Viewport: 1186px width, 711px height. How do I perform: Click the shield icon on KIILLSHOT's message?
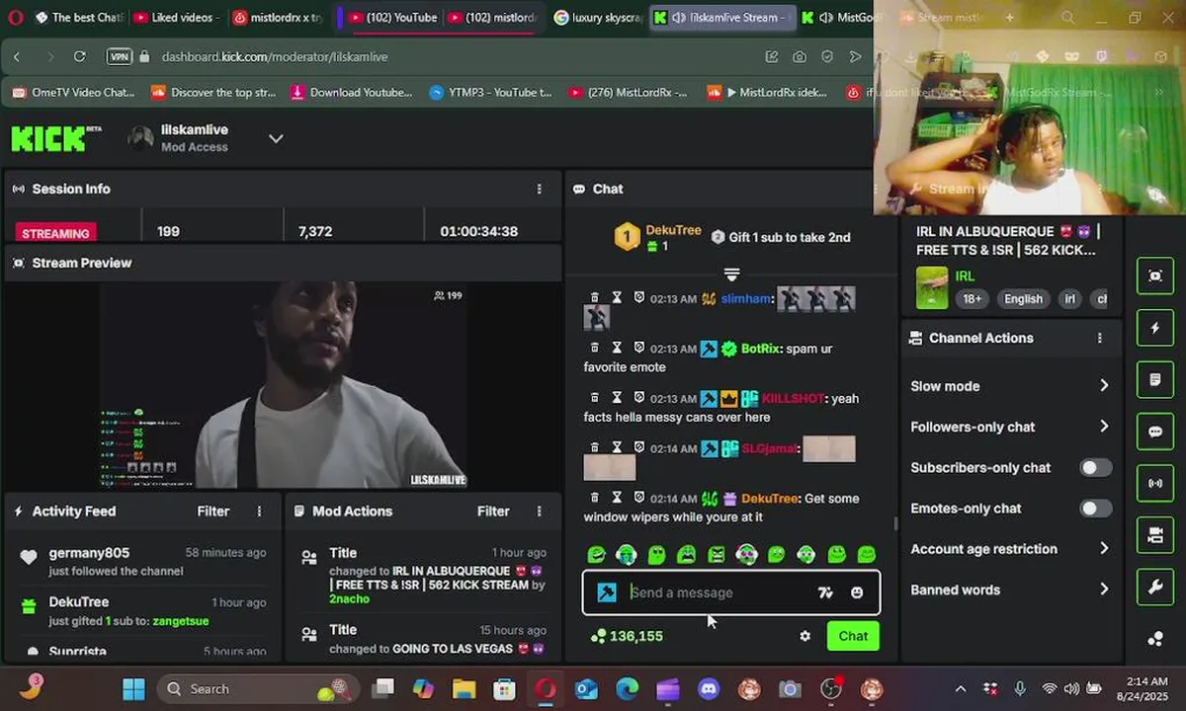click(638, 397)
